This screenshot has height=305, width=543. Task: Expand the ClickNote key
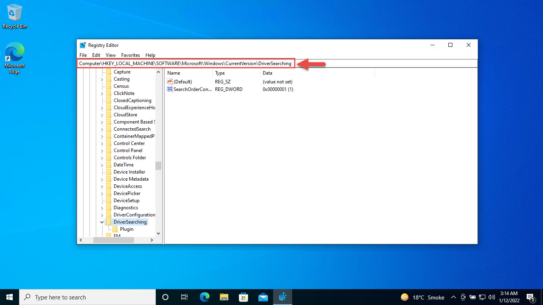pyautogui.click(x=102, y=93)
